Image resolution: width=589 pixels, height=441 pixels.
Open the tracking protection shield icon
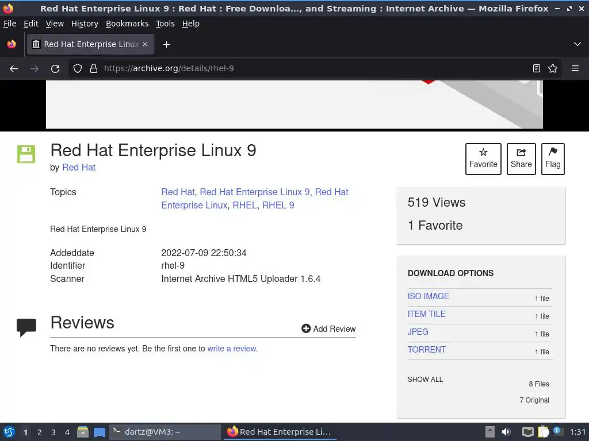(78, 68)
